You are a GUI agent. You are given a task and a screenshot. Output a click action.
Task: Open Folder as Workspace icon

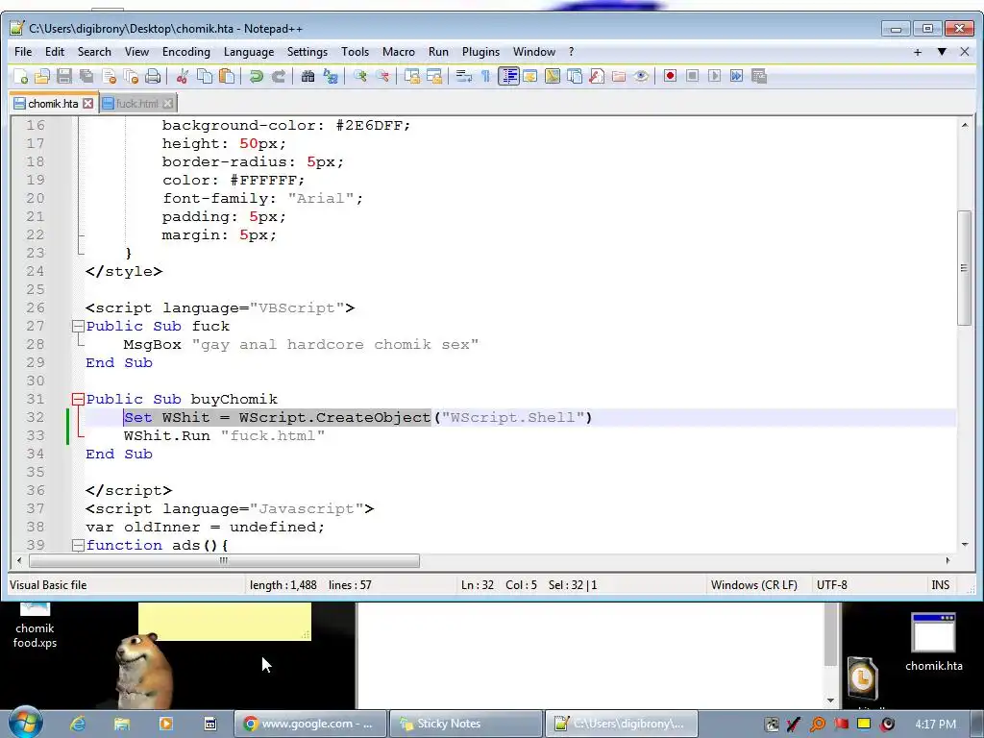[619, 77]
